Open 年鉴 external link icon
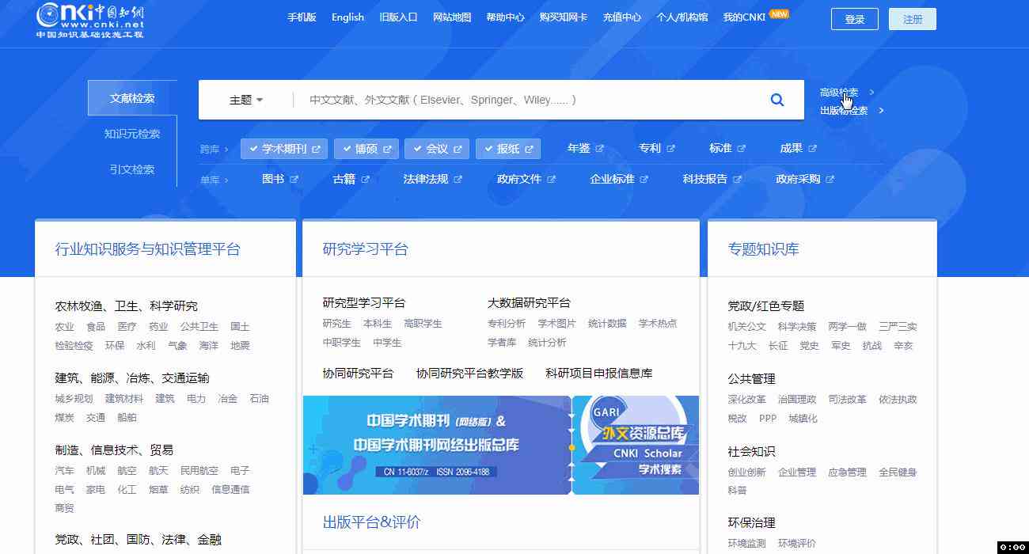 pos(600,149)
